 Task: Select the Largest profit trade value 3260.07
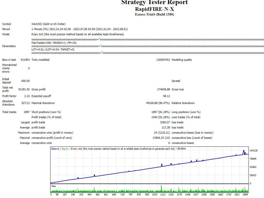[x=165, y=122]
